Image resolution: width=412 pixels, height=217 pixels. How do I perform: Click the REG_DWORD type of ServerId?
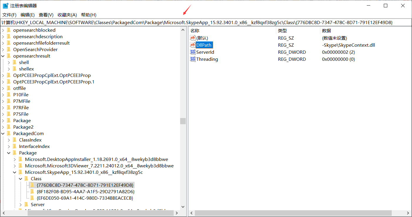pos(292,52)
